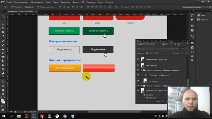This screenshot has height=119, width=212.
Task: Hide the Фон кнопки layer
Action: [138, 81]
